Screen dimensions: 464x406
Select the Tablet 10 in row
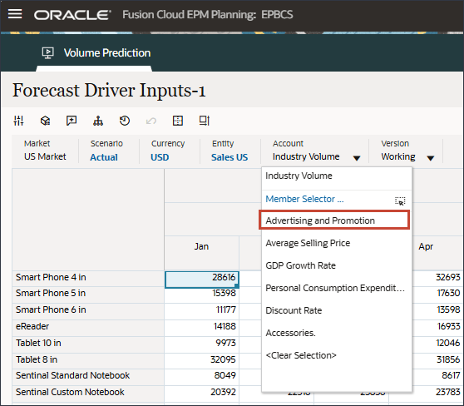coord(88,344)
